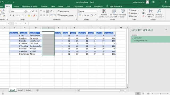Viewport: 170px width, 95px height.
Task: Click the decrease decimals icon
Action: (96, 15)
